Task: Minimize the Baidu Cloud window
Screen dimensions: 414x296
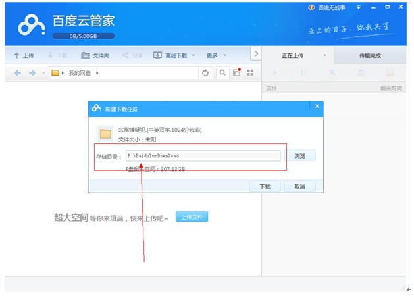Action: coord(373,7)
